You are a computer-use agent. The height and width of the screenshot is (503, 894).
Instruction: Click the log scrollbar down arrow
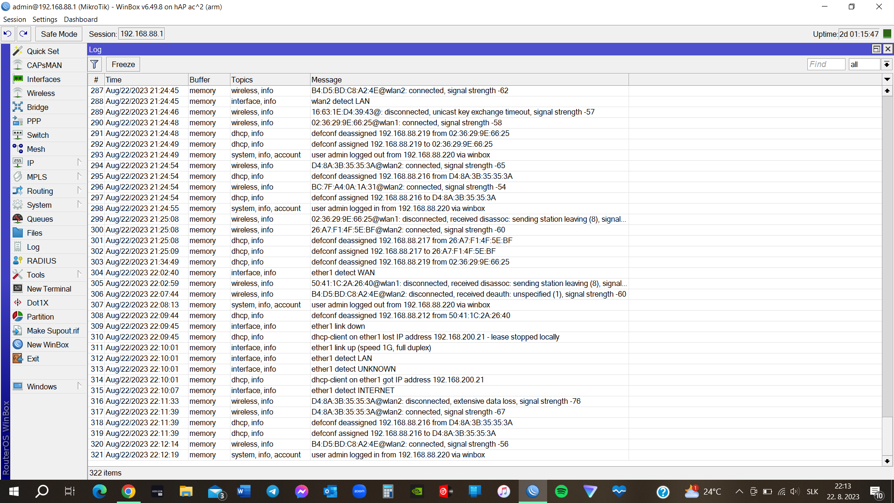887,461
